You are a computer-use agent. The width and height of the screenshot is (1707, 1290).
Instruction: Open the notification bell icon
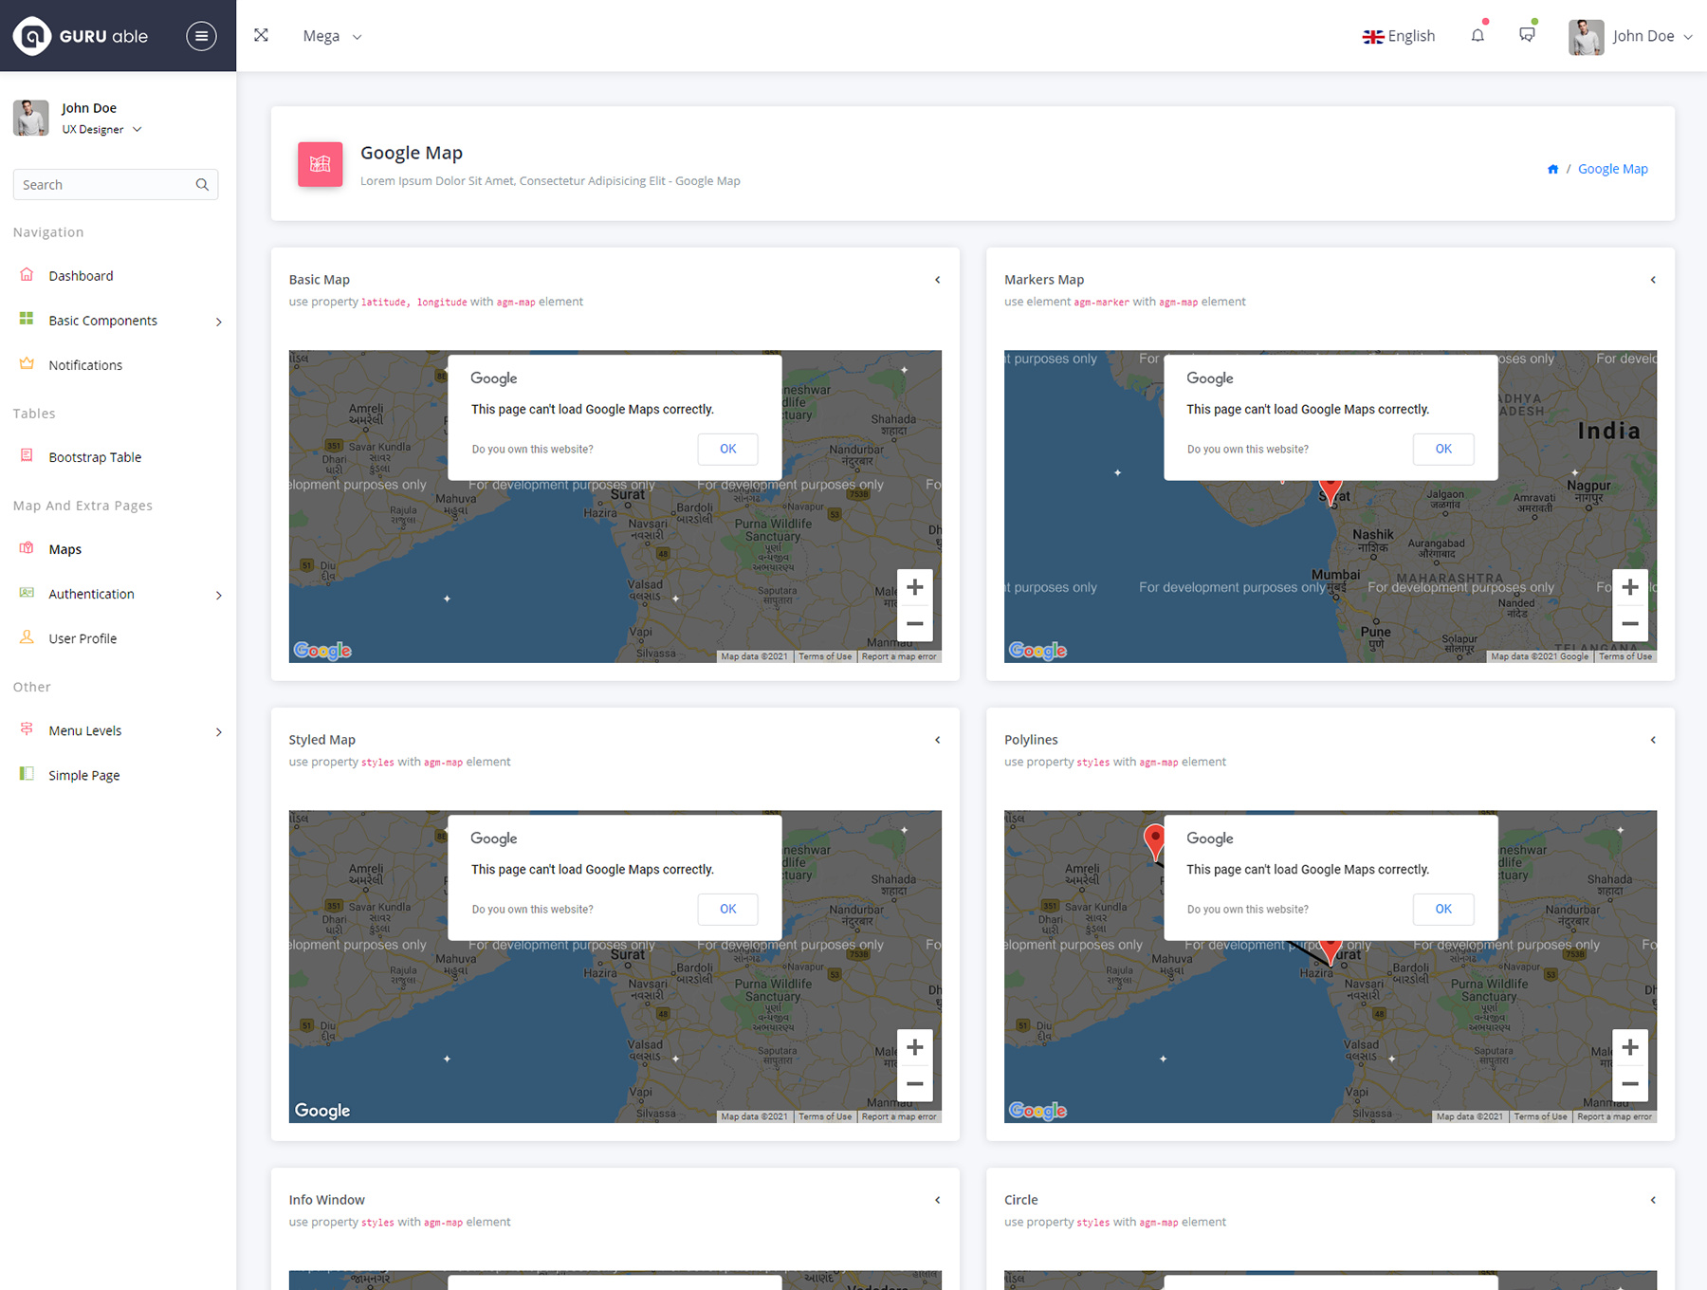coord(1478,36)
